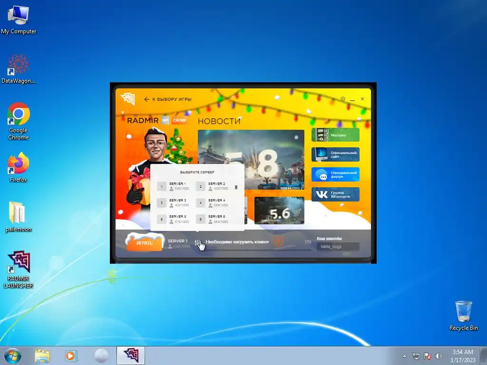Close the Radmir launcher window
This screenshot has height=365, width=487.
[362, 99]
